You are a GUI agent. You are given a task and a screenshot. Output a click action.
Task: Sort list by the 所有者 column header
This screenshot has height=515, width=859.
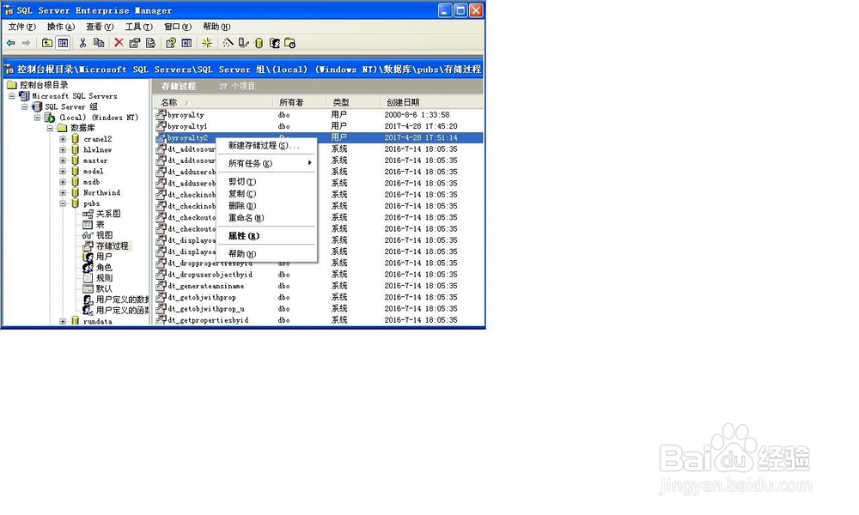coord(299,102)
